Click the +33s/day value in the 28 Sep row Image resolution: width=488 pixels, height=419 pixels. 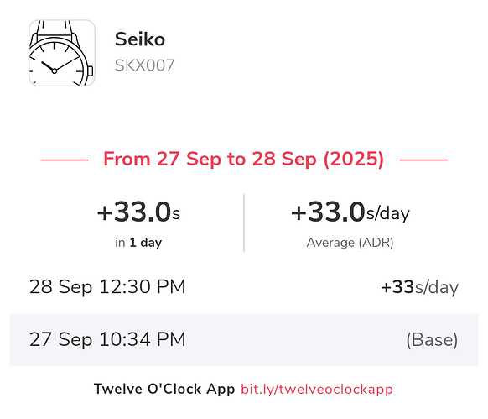tap(419, 287)
